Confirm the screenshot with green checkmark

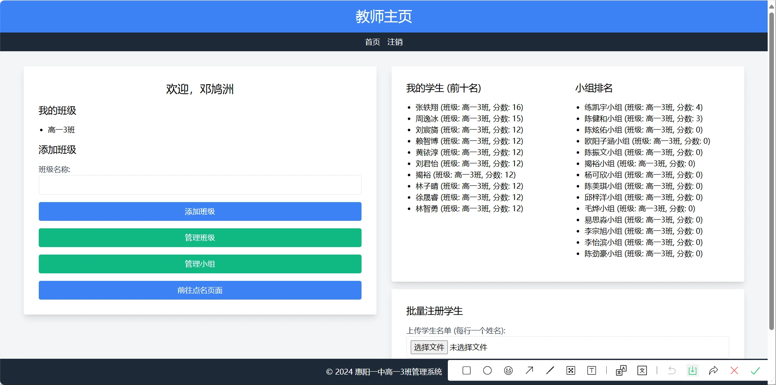755,370
